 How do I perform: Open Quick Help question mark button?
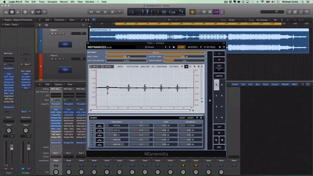click(x=25, y=12)
